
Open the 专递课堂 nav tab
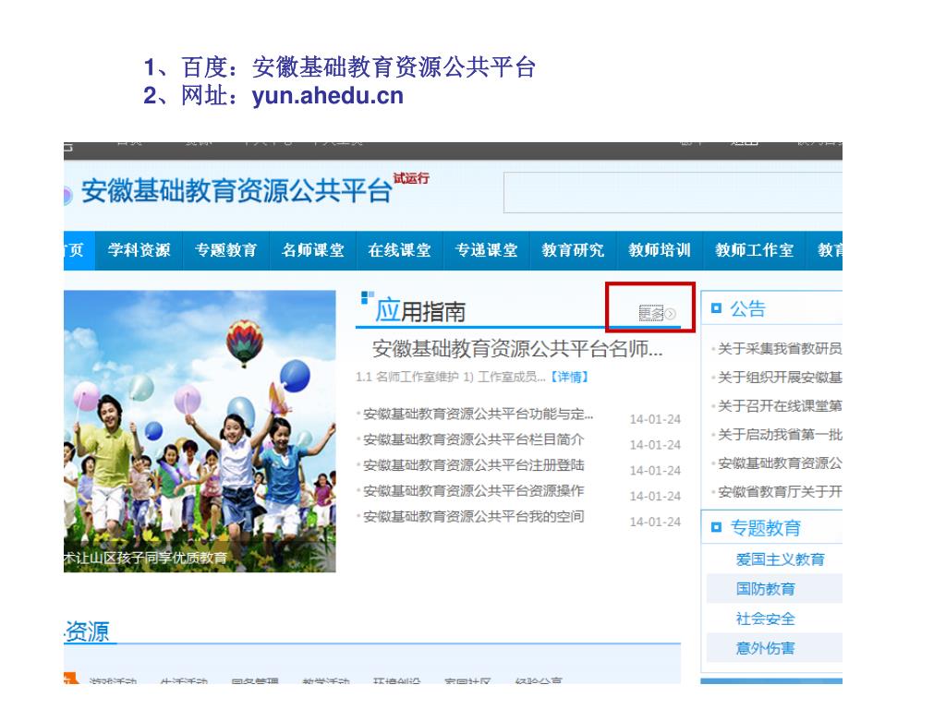(x=486, y=250)
